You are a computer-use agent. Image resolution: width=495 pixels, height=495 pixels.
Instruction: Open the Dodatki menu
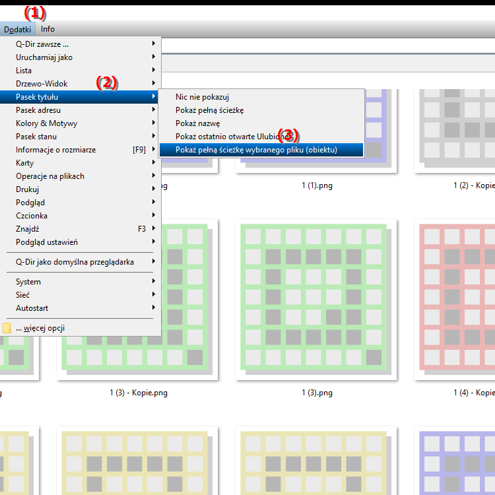[x=17, y=29]
